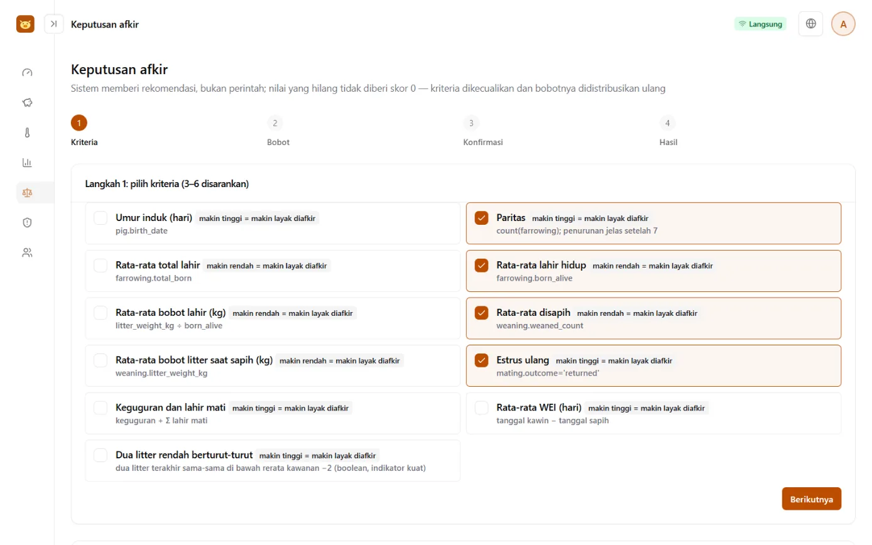Click the count(farrowing) penurunan jelas setelah 7 text

point(577,231)
